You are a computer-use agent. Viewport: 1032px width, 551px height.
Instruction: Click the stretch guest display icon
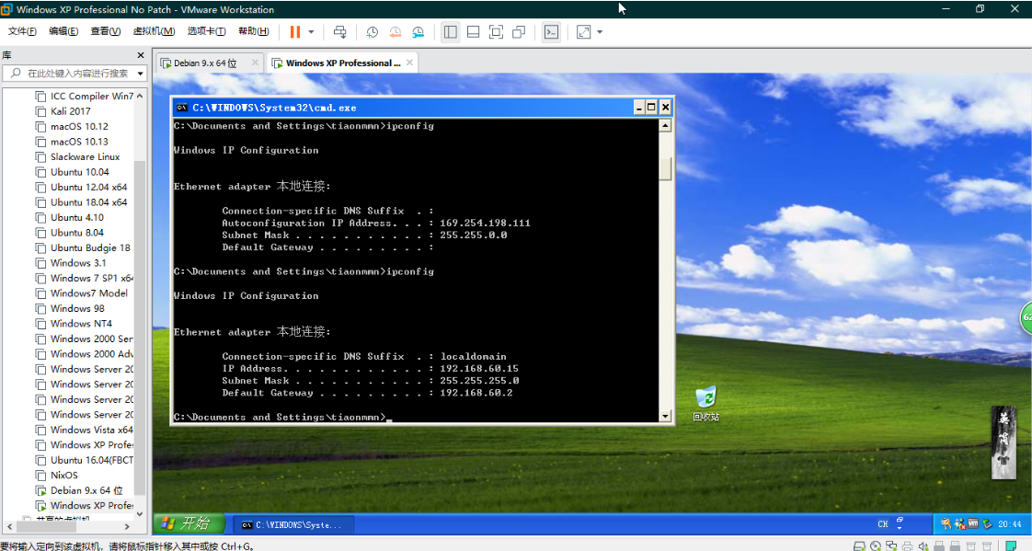[x=584, y=31]
